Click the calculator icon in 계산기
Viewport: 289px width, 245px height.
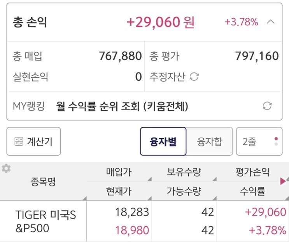19,142
